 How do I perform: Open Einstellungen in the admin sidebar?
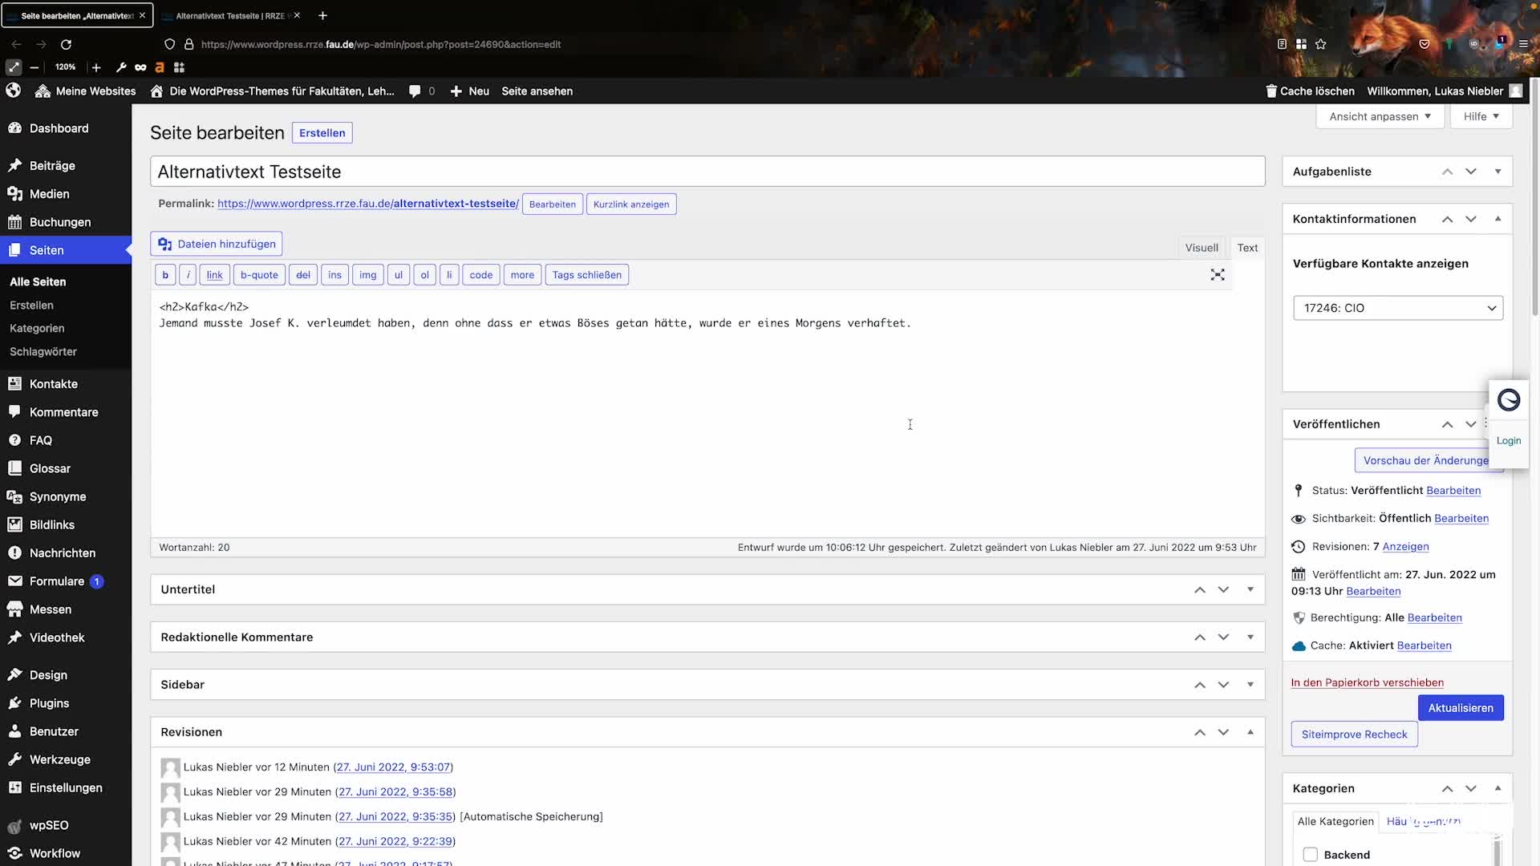coord(65,787)
